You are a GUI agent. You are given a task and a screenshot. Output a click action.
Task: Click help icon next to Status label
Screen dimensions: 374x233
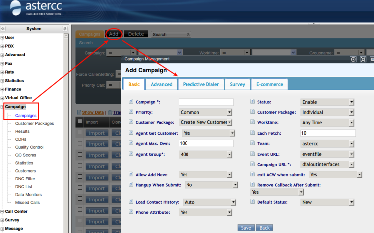coord(253,102)
